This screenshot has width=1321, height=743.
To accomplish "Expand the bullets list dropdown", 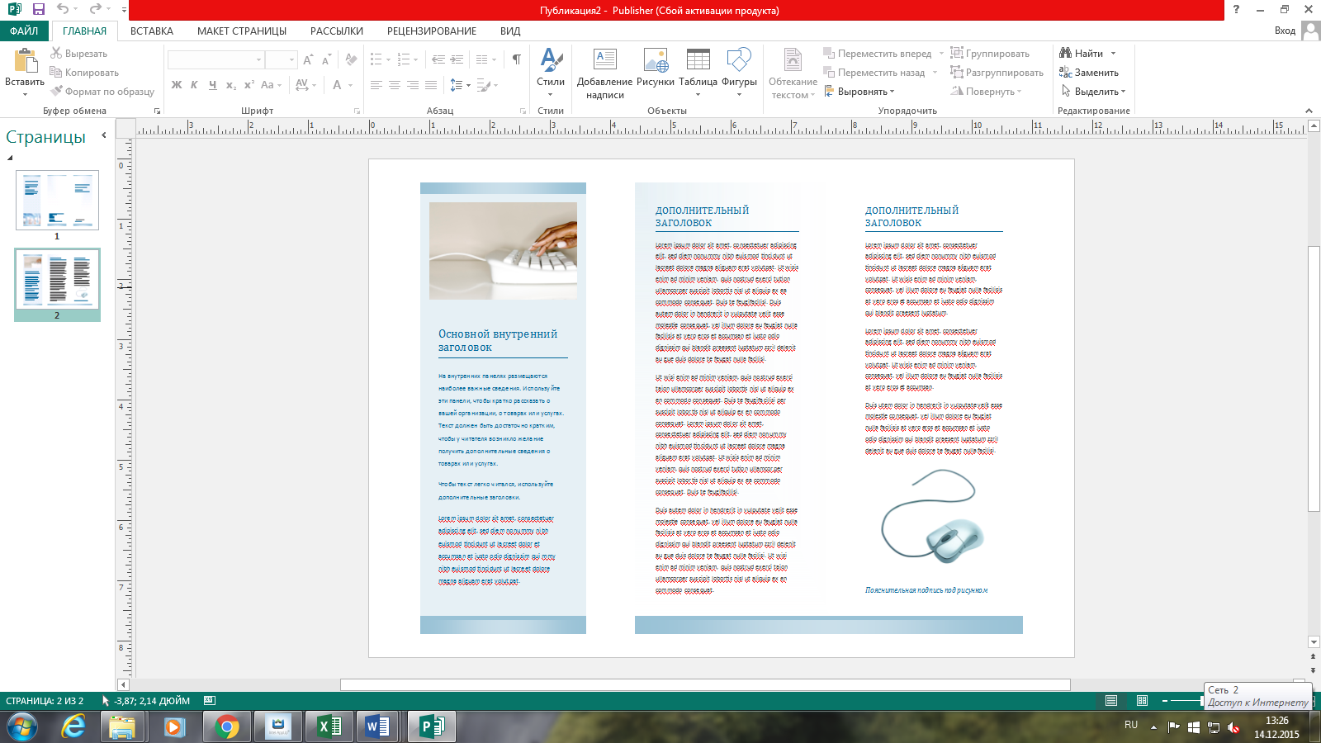I will 388,59.
